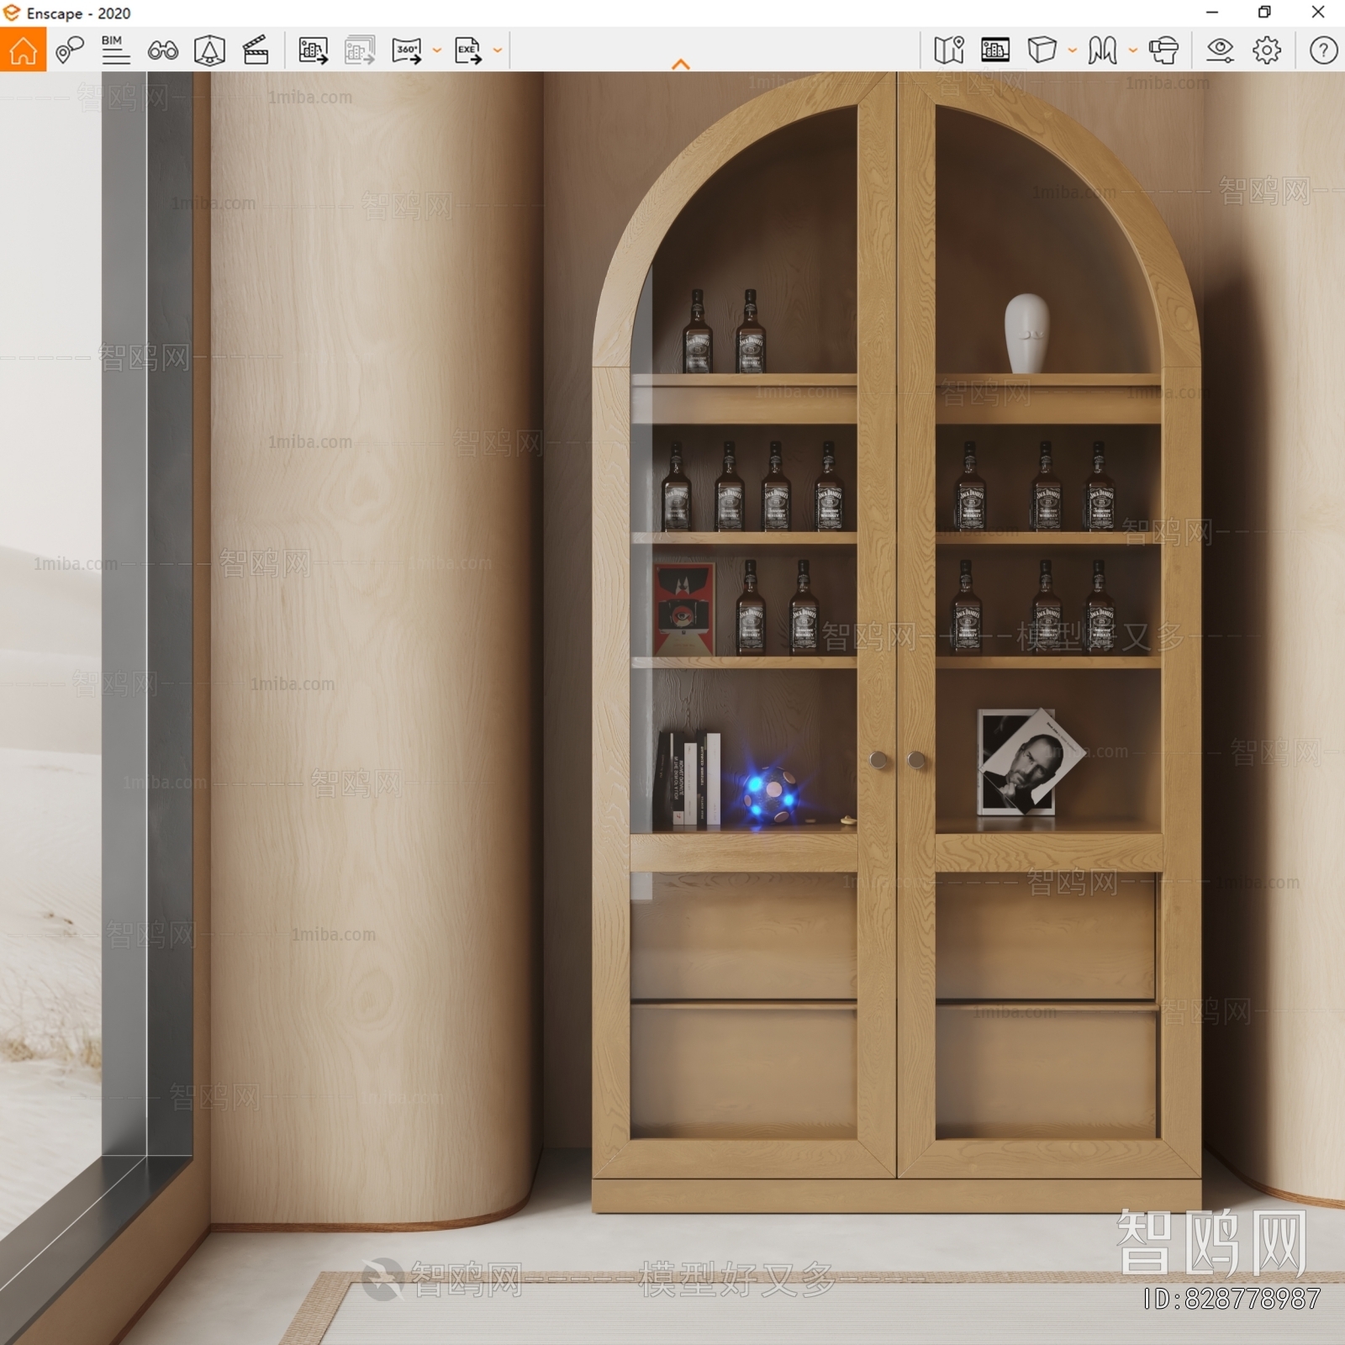
Task: Collapse toolbar with orange chevron
Action: coord(681,64)
